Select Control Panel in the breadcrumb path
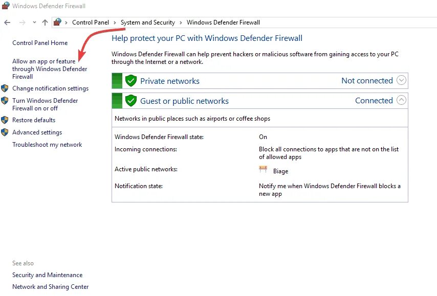The width and height of the screenshot is (437, 296). 91,22
